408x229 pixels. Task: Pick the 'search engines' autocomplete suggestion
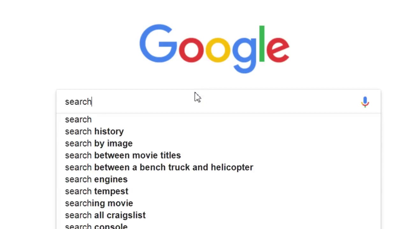click(96, 179)
